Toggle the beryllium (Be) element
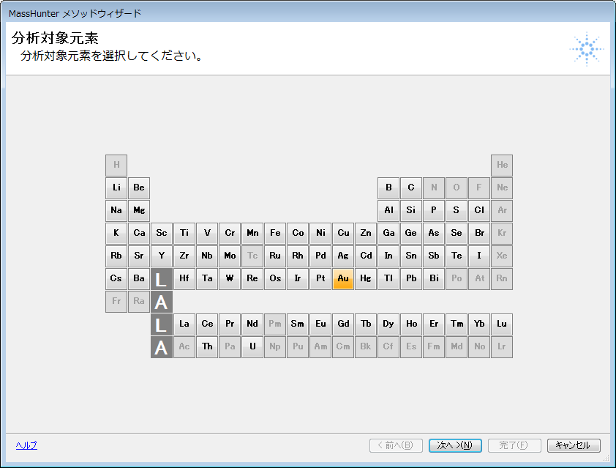616x468 pixels. 139,188
